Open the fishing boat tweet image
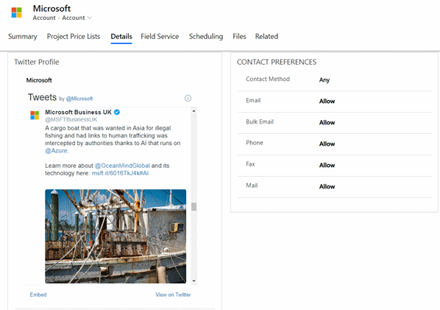This screenshot has width=440, height=310. pos(116,236)
